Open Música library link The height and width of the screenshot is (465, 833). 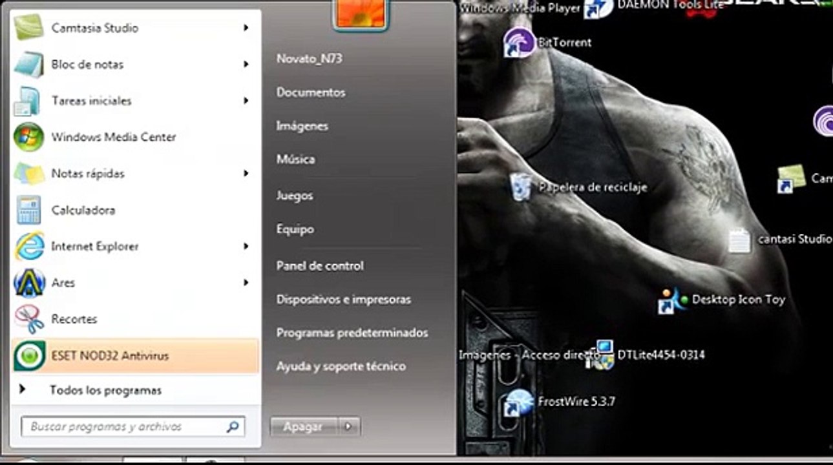295,159
